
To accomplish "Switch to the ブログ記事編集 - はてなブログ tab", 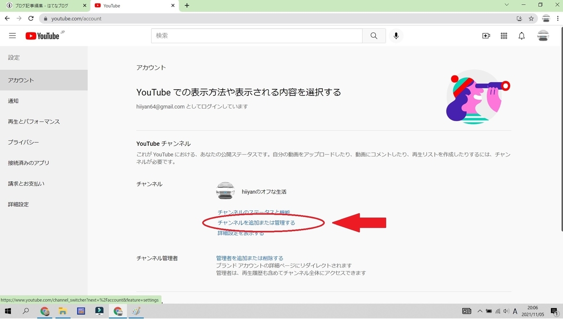I will pos(46,6).
